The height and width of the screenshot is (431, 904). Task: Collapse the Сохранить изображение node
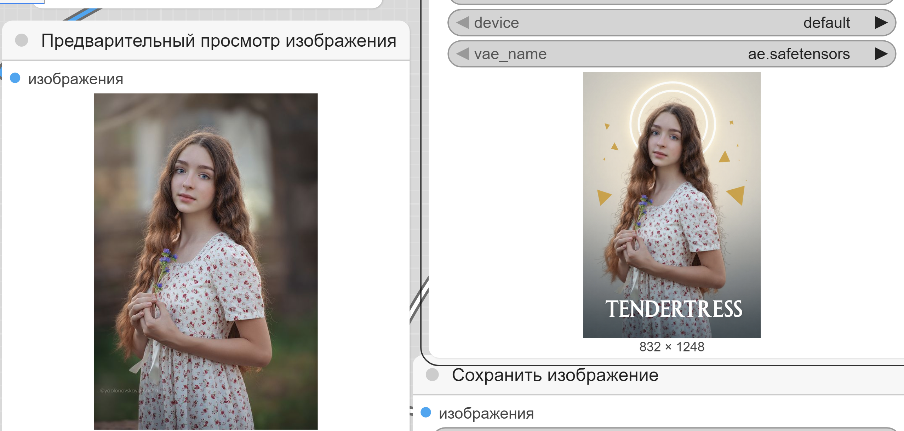tap(432, 374)
